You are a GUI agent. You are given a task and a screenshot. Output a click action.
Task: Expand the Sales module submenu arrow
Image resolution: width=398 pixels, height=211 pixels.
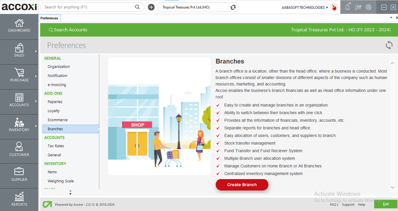coord(36,52)
